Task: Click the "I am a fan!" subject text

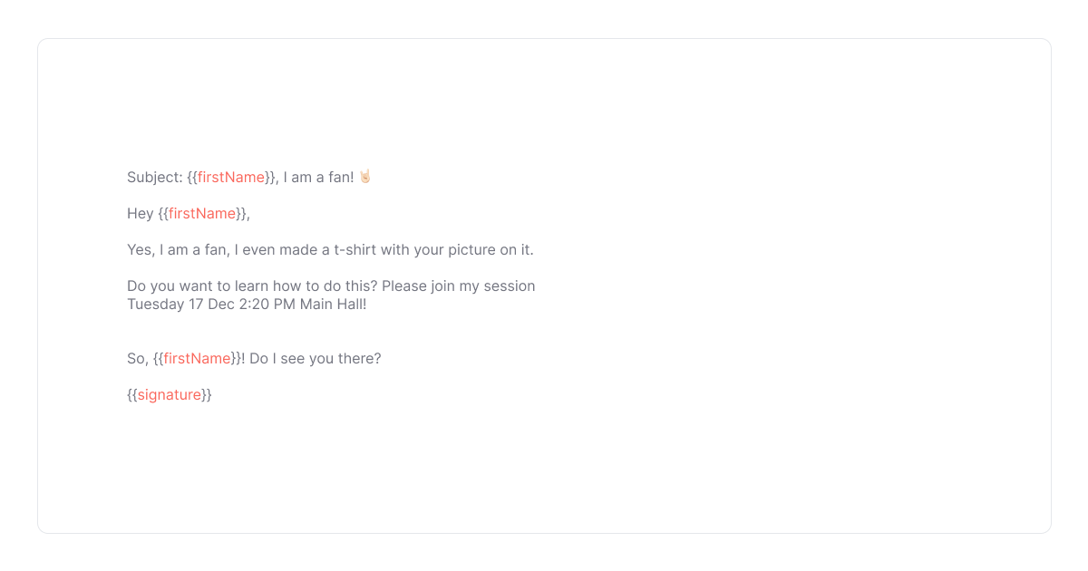Action: (x=318, y=177)
